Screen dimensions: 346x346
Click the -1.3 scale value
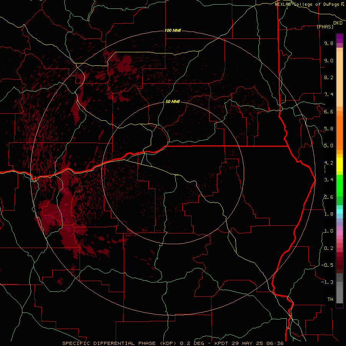327,282
